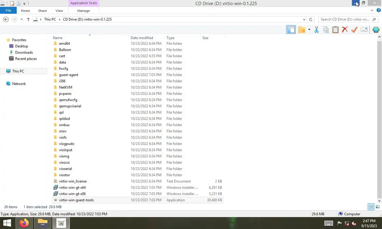
Task: Select Network in the navigation pane
Action: coord(19,84)
